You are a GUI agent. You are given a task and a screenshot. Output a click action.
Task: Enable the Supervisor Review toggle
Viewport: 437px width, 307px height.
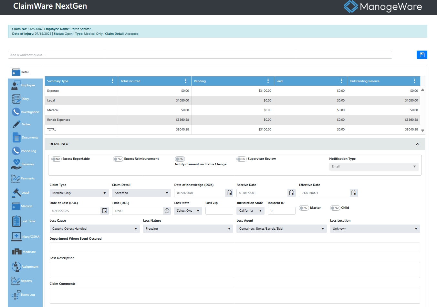(241, 159)
